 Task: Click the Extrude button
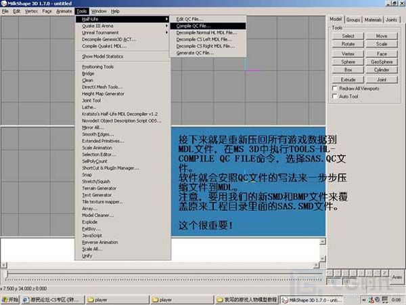tap(348, 80)
